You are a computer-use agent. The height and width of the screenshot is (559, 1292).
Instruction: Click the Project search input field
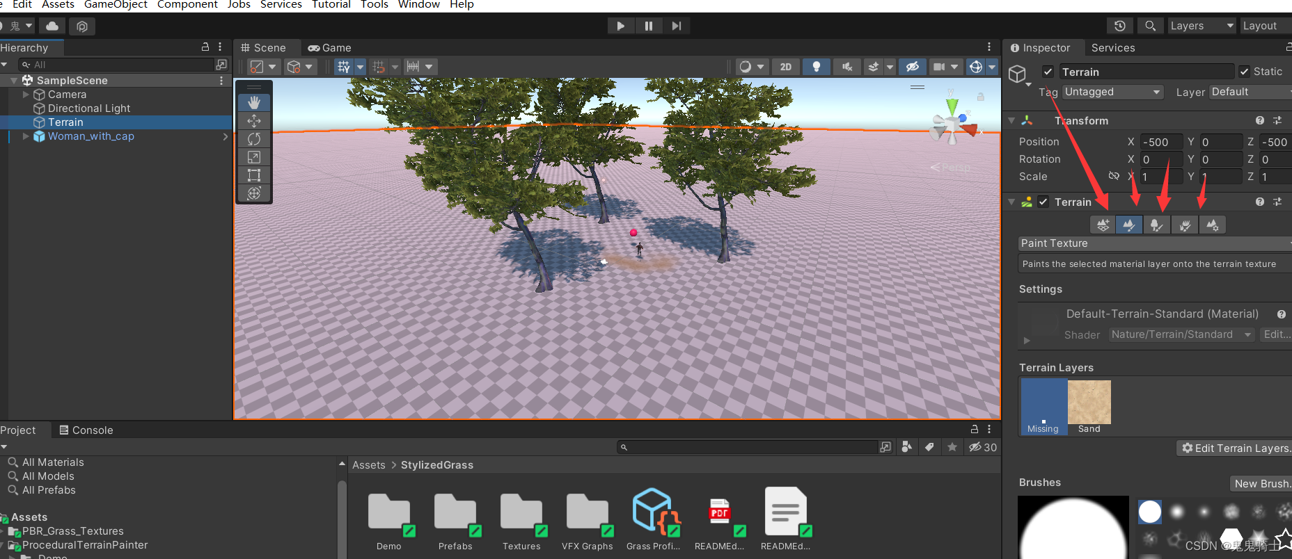[x=749, y=447]
